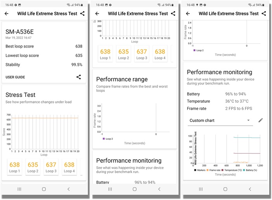Tap the share icon in the right phone header

(263, 14)
